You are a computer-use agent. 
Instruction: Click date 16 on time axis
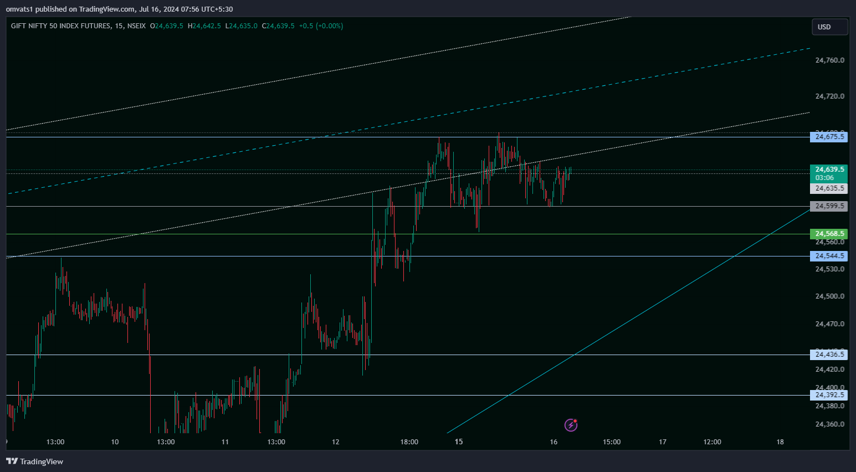[x=553, y=442]
